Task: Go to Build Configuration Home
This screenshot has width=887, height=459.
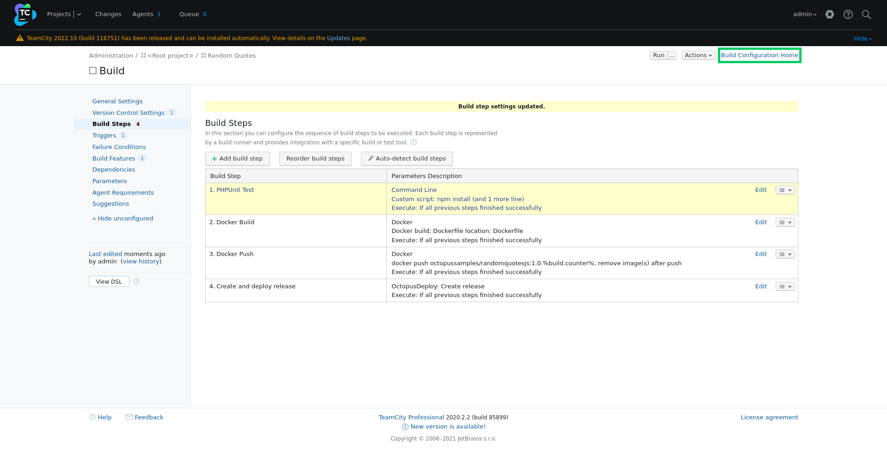Action: coord(759,55)
